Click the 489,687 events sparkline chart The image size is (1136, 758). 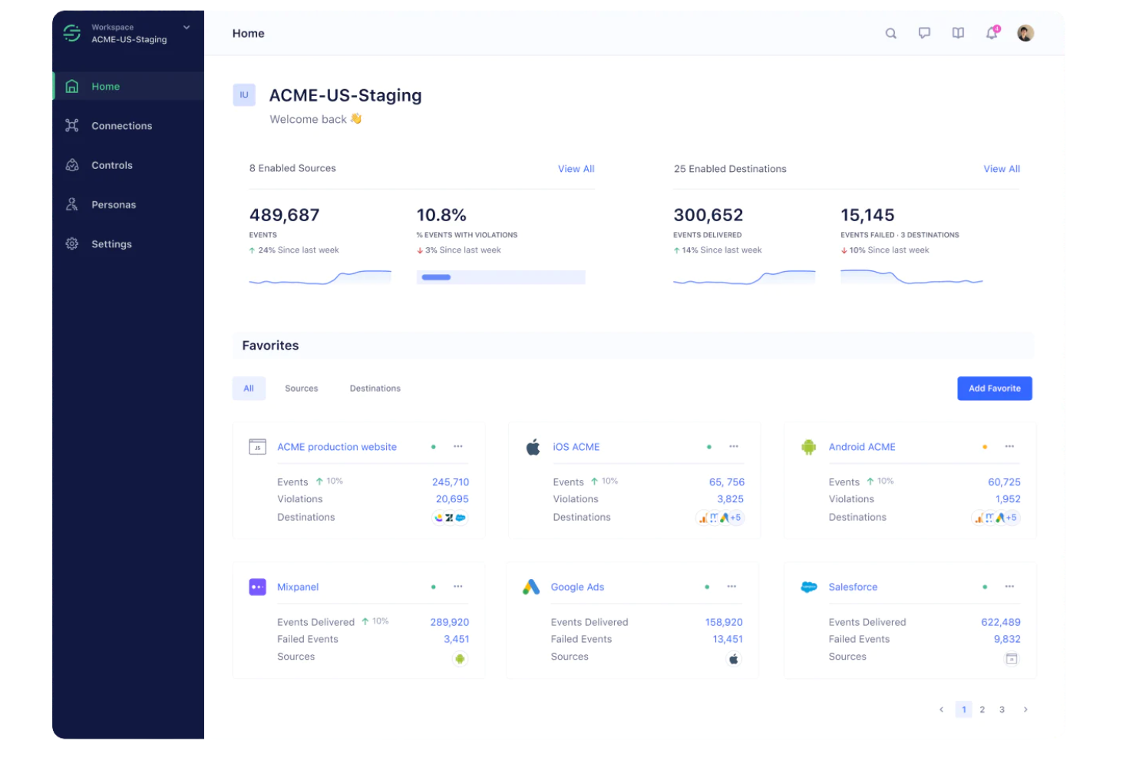[x=320, y=277]
